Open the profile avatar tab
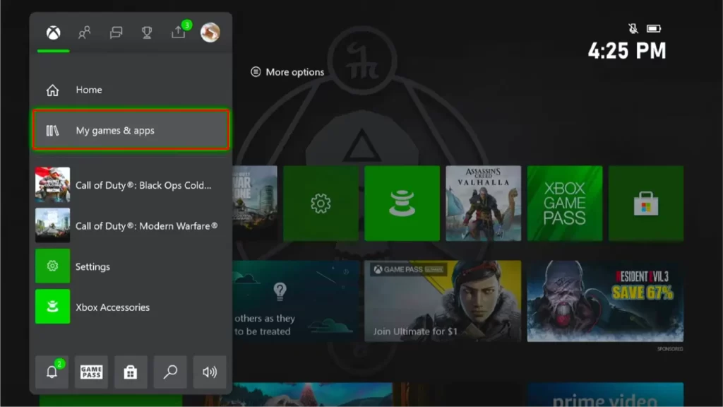723x407 pixels. (x=210, y=33)
